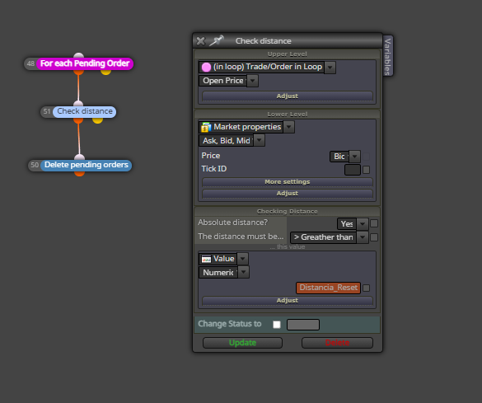Pin the Check distance panel with pushpin icon
Image resolution: width=482 pixels, height=403 pixels.
(x=217, y=40)
